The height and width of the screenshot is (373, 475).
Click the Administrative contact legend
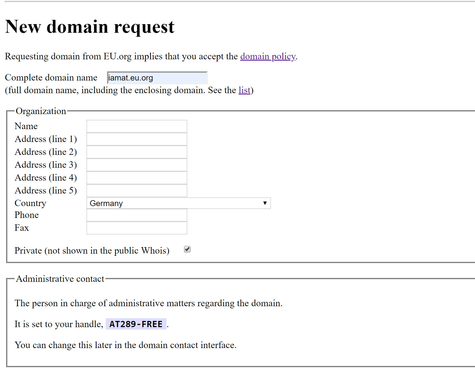[x=60, y=279]
